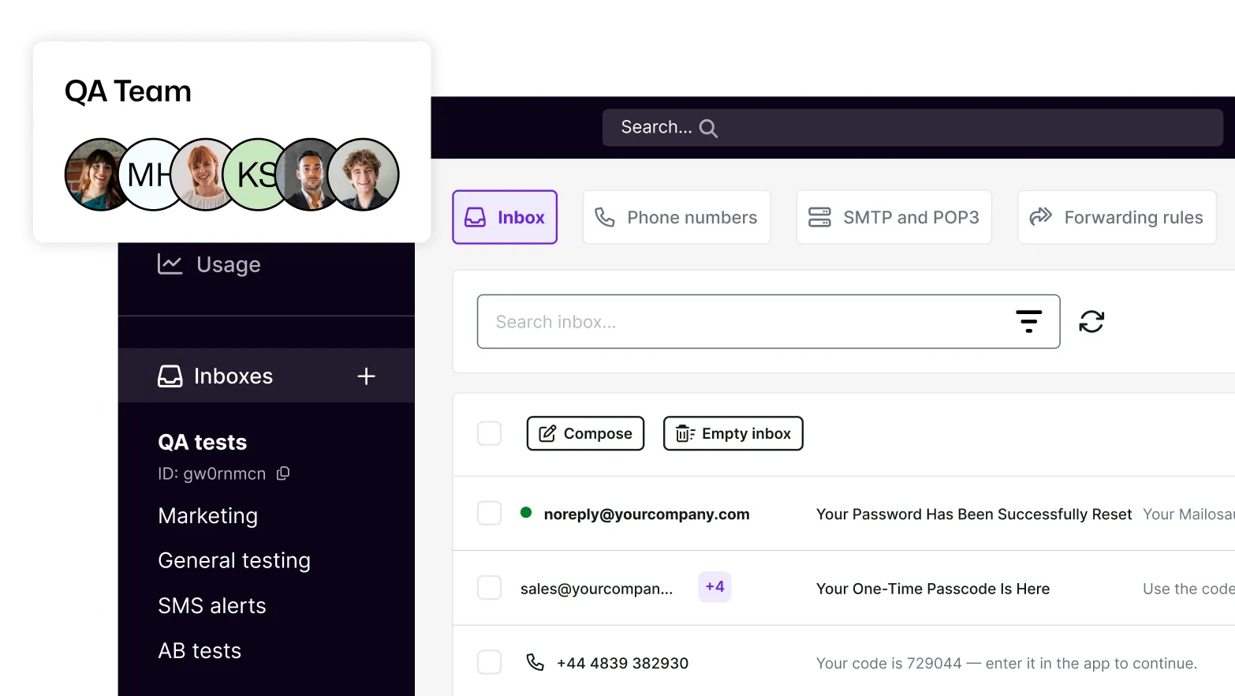The height and width of the screenshot is (696, 1235).
Task: Check the sales@yourcompan... message checkbox
Action: click(490, 587)
